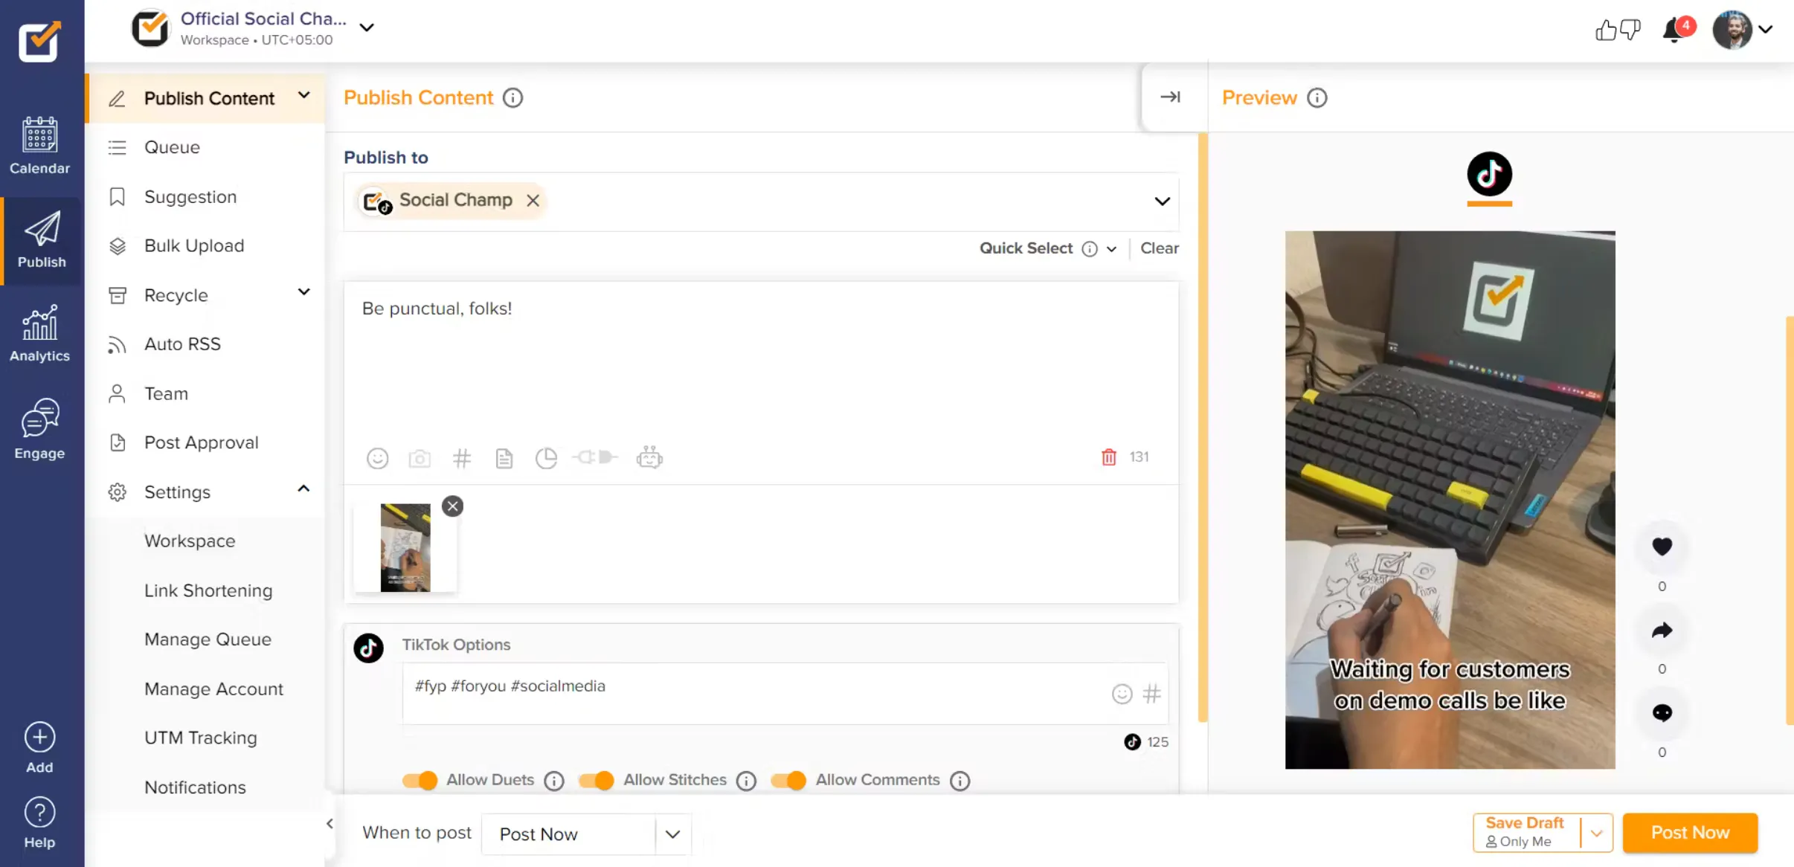This screenshot has height=867, width=1794.
Task: Select the TikTok preview icon
Action: coord(1489,175)
